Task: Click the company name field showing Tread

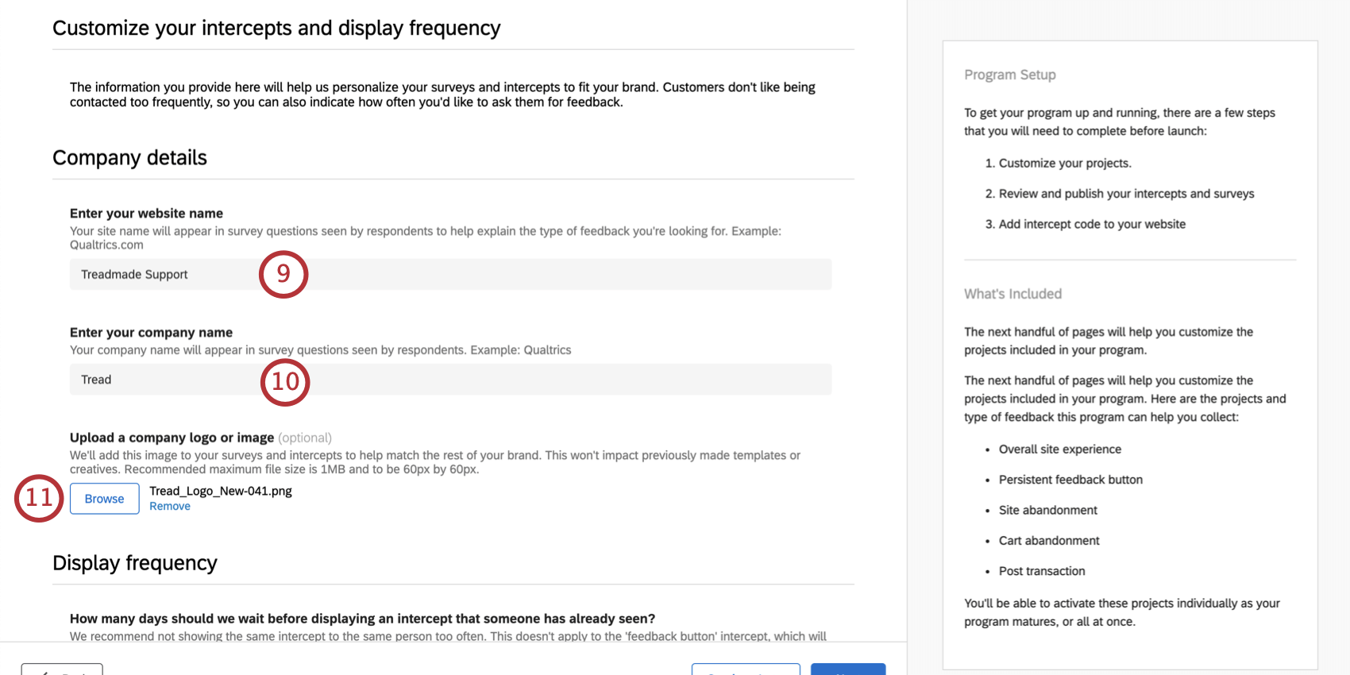Action: click(318, 379)
